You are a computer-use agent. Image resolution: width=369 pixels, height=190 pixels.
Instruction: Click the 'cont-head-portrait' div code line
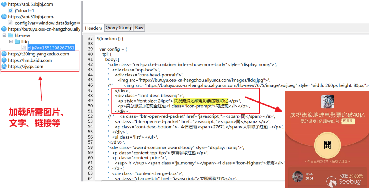[146, 75]
